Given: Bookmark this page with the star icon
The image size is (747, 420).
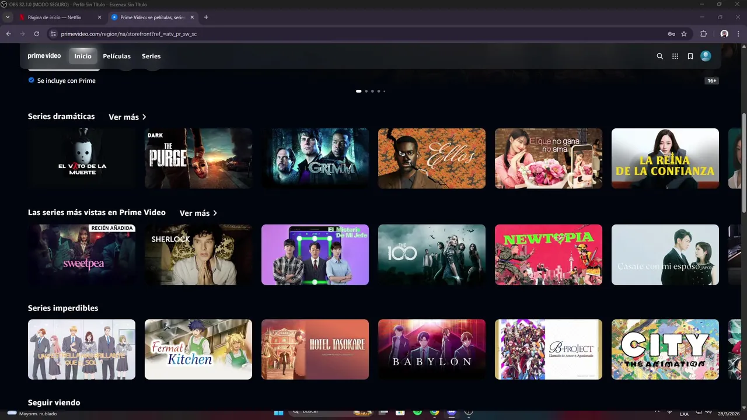Looking at the screenshot, I should pos(684,34).
